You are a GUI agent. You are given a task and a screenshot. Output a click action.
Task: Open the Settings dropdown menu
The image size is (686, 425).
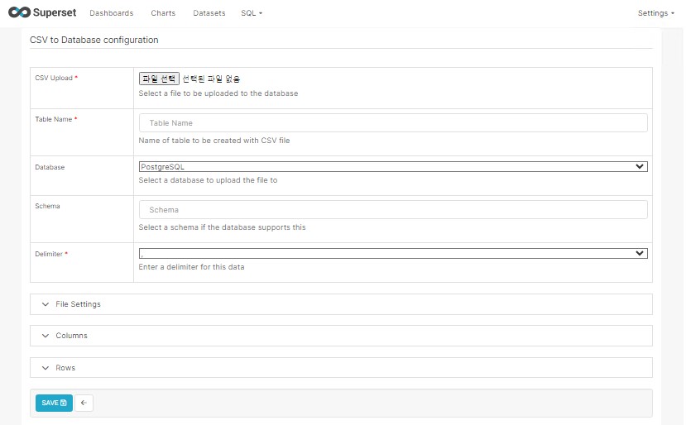[x=655, y=13]
